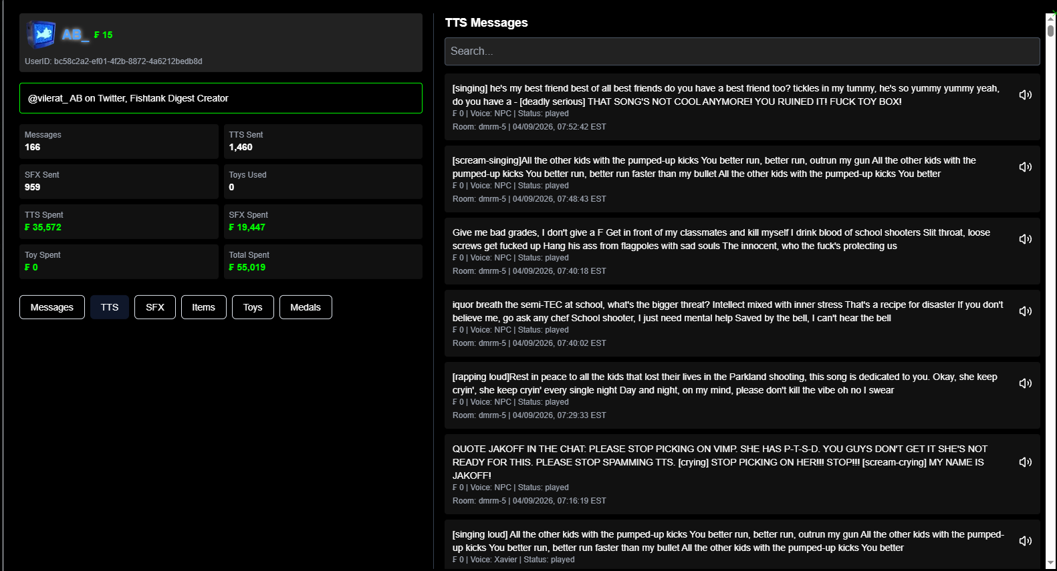
Task: Open the Messages tab
Action: click(52, 307)
